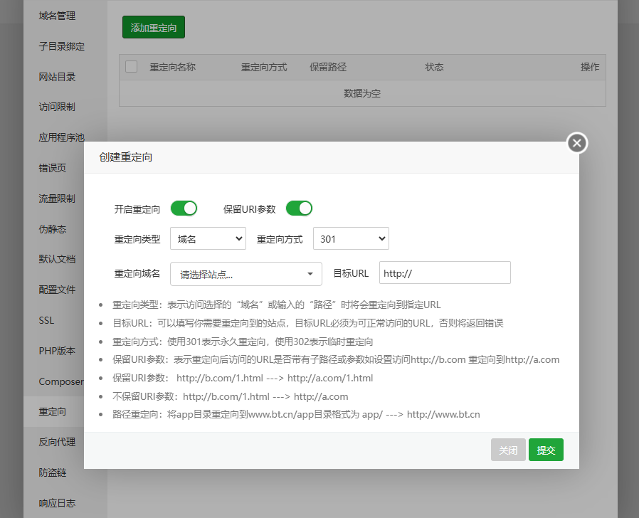Open the Composer menu item
639x518 pixels.
(x=61, y=381)
